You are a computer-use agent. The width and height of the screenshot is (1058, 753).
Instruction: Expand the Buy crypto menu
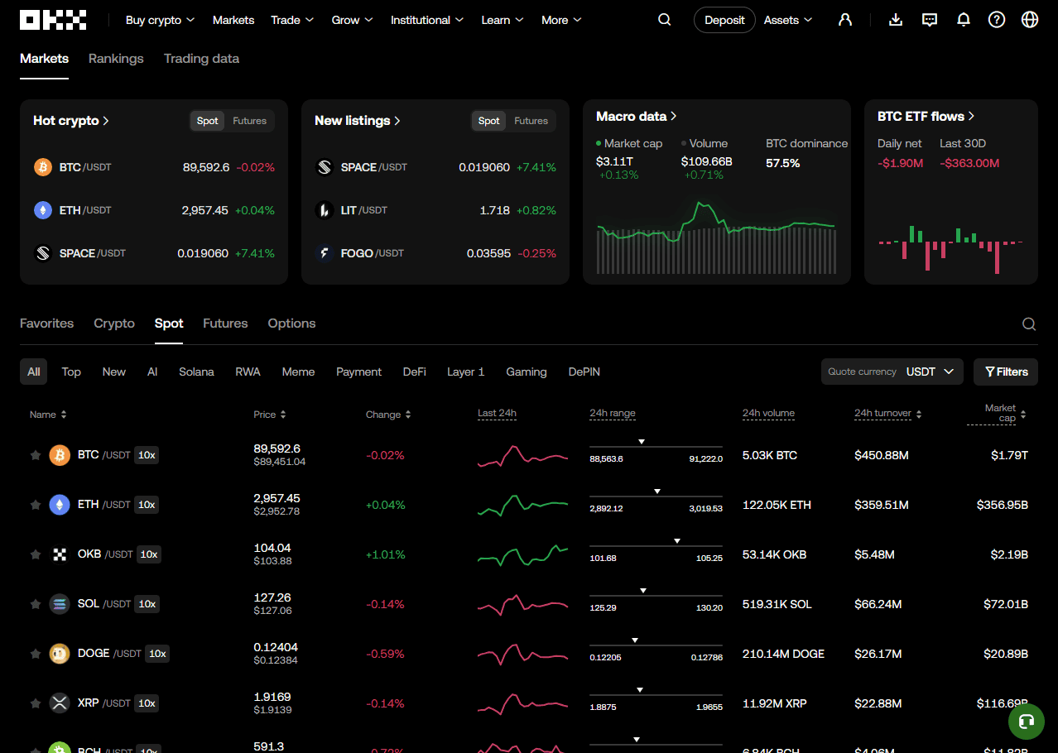click(x=160, y=20)
